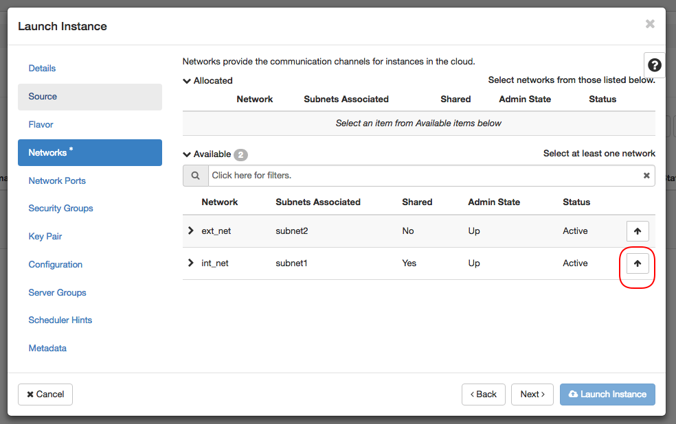Viewport: 676px width, 424px height.
Task: Open the Details step
Action: pyautogui.click(x=90, y=69)
